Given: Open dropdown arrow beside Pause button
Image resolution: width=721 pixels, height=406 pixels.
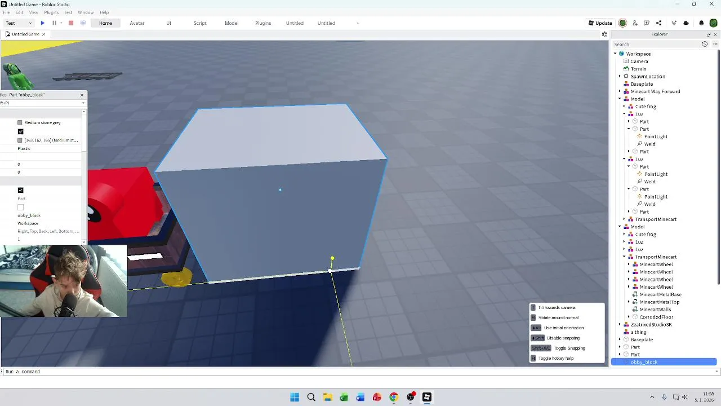Looking at the screenshot, I should 61,23.
